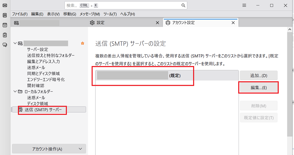This screenshot has width=294, height=155.
Task: Collapse the mail account tree
Action: 15,43
